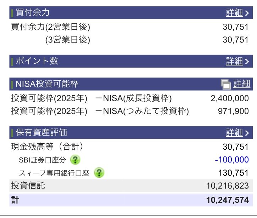Open the 買付余力 詳細 link
257x218 pixels.
click(234, 13)
